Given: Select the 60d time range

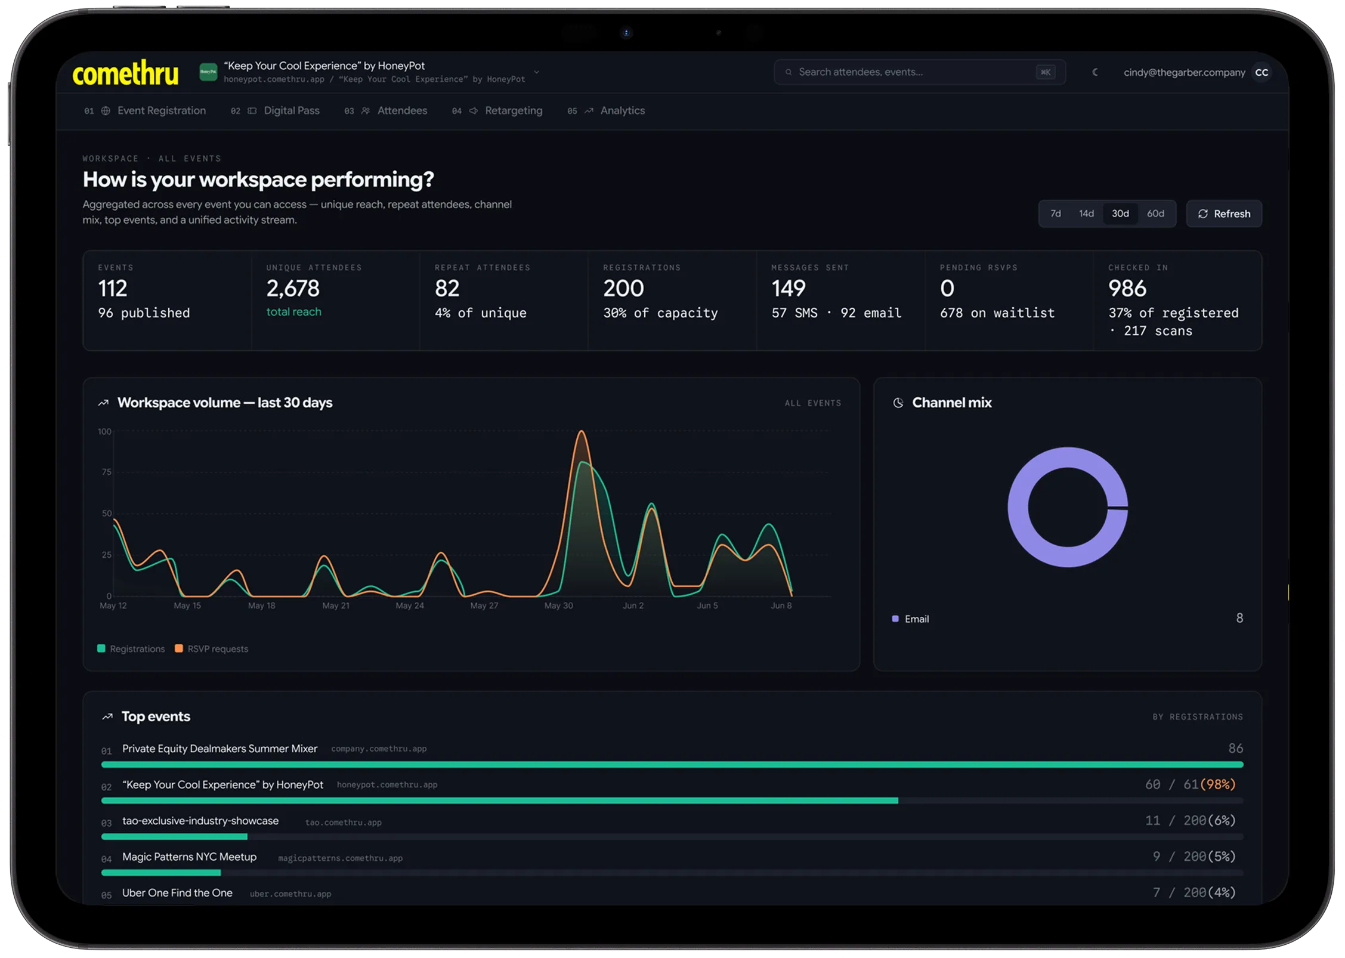Looking at the screenshot, I should (1155, 214).
